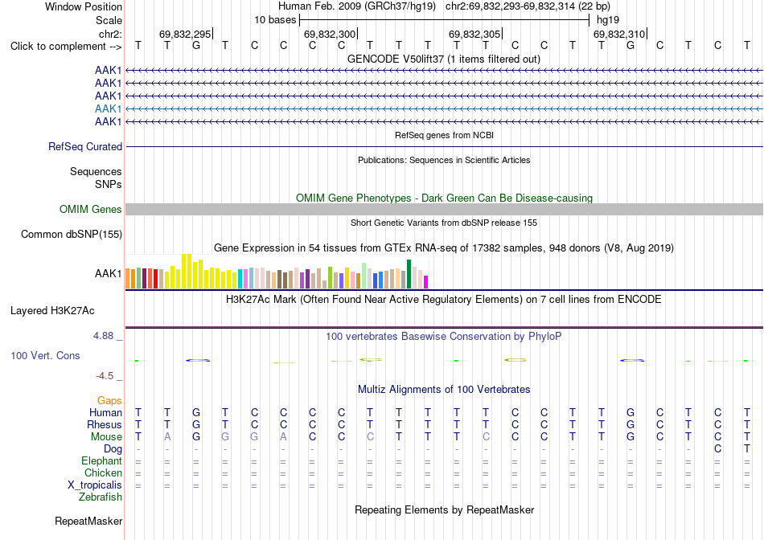Click the 4.88 conservation upper value
764x540 pixels.
pos(103,336)
